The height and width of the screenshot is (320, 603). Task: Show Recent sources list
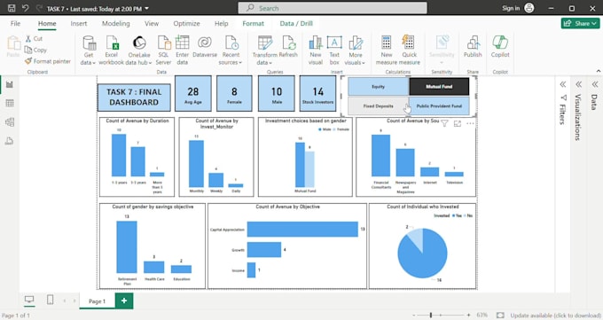tap(231, 51)
